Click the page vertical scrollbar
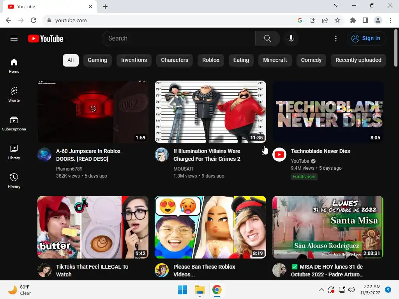The image size is (399, 299). point(396,48)
